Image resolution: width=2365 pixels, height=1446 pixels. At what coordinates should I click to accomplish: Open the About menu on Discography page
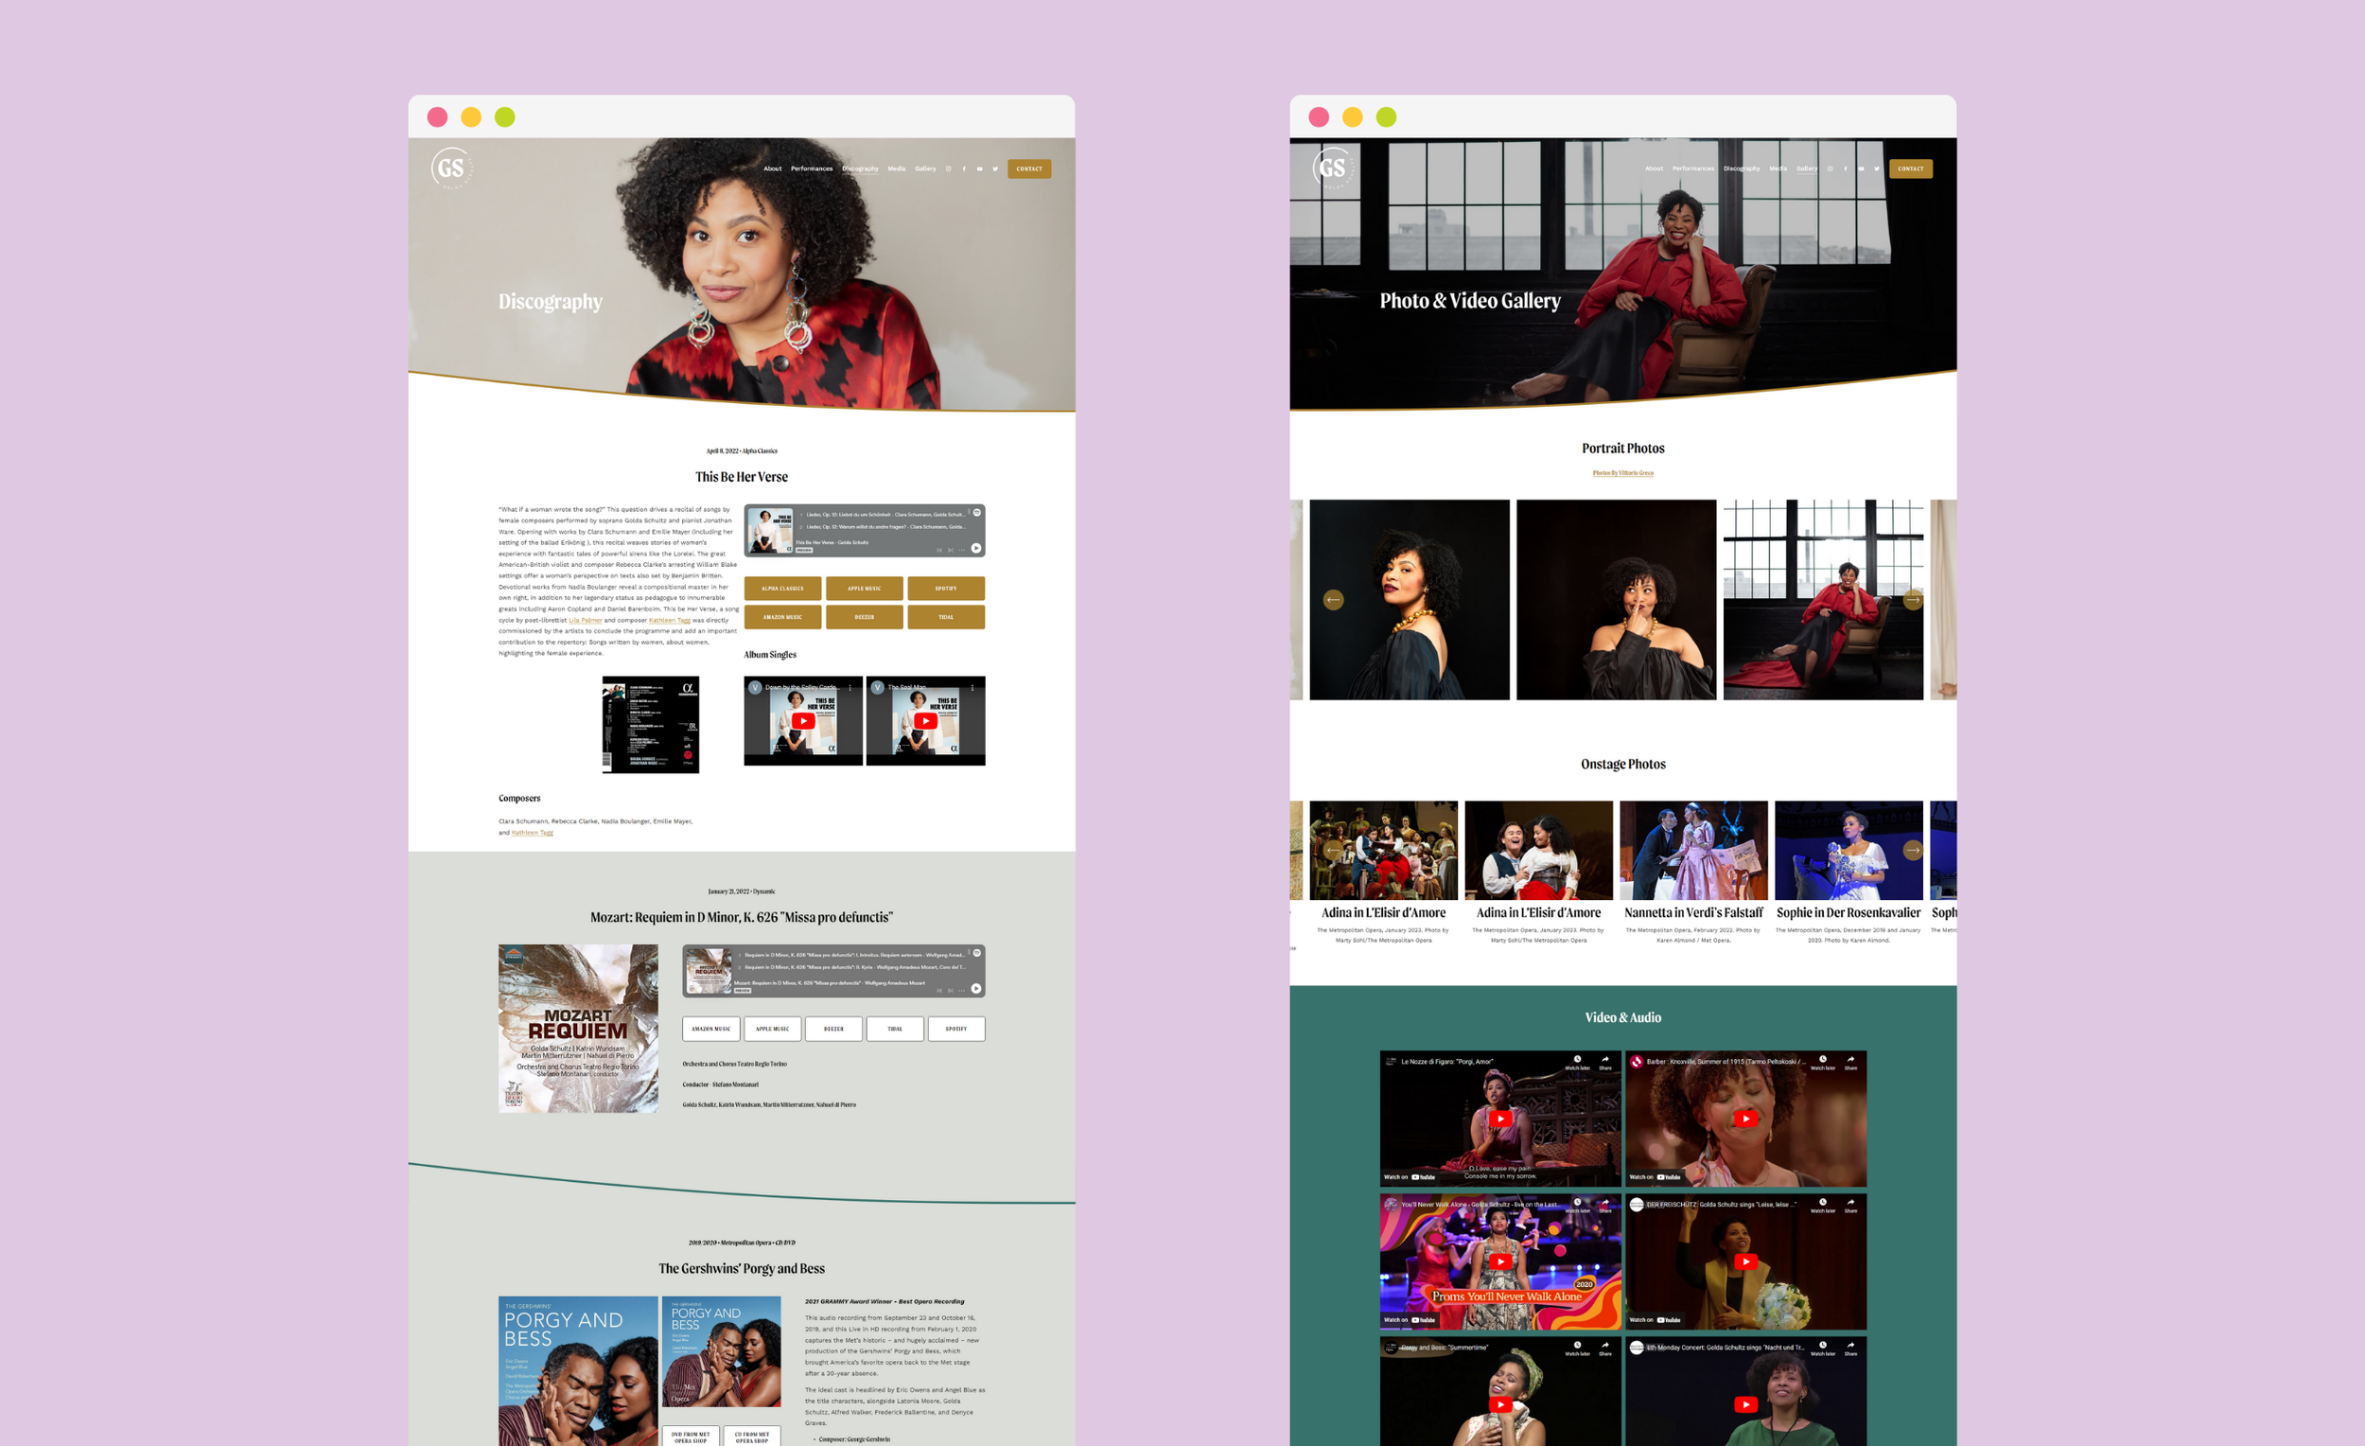[772, 169]
